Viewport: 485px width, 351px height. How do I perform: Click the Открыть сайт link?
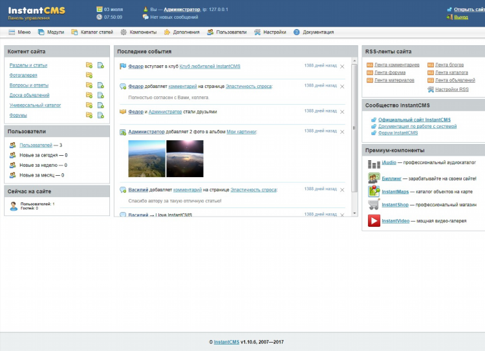click(x=469, y=10)
